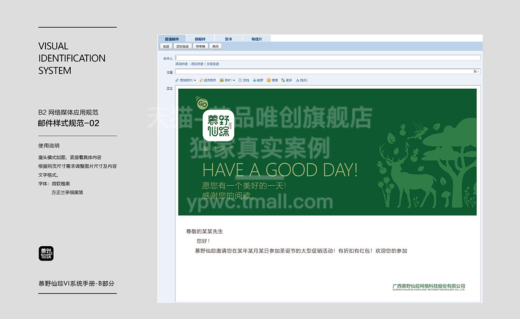Click the 更多 more options icon

tap(283, 81)
